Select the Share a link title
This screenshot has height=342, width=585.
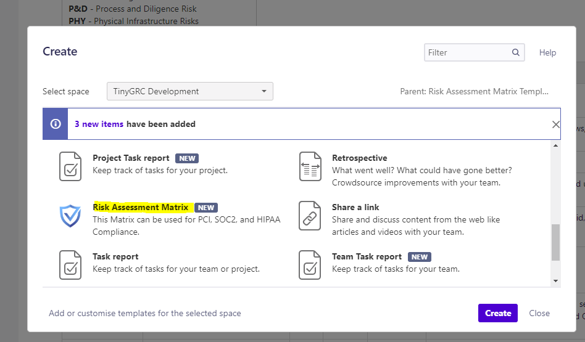coord(355,207)
